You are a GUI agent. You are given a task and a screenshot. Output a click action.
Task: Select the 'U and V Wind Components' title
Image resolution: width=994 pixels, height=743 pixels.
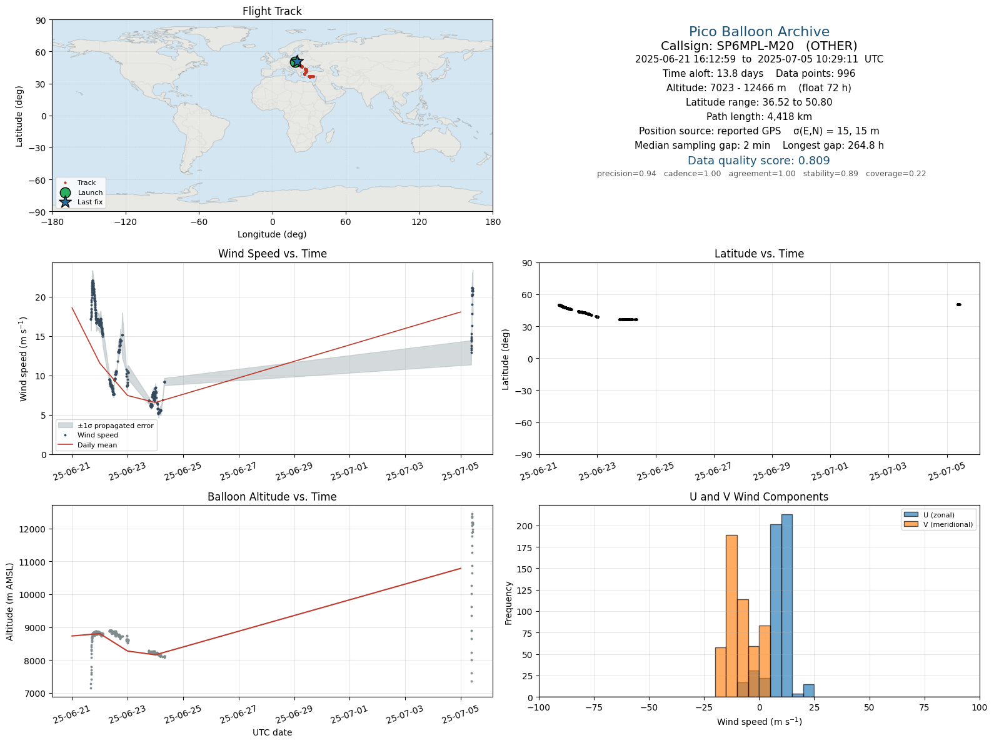(x=759, y=497)
